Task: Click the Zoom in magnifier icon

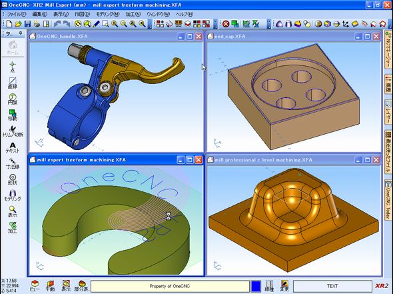Action: (x=115, y=24)
